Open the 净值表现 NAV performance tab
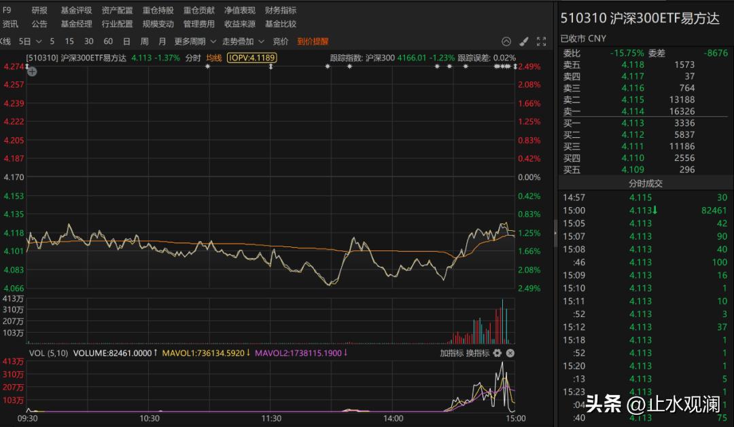734x427 pixels. click(240, 10)
